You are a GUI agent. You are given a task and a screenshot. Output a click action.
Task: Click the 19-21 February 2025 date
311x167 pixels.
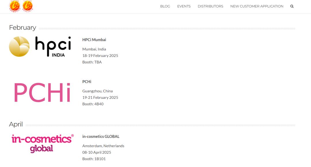100,97
